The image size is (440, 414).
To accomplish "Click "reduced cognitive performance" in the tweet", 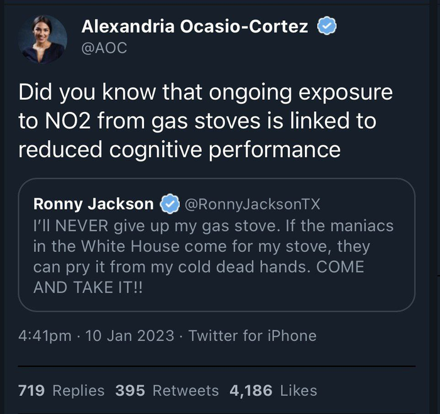I will 179,150.
